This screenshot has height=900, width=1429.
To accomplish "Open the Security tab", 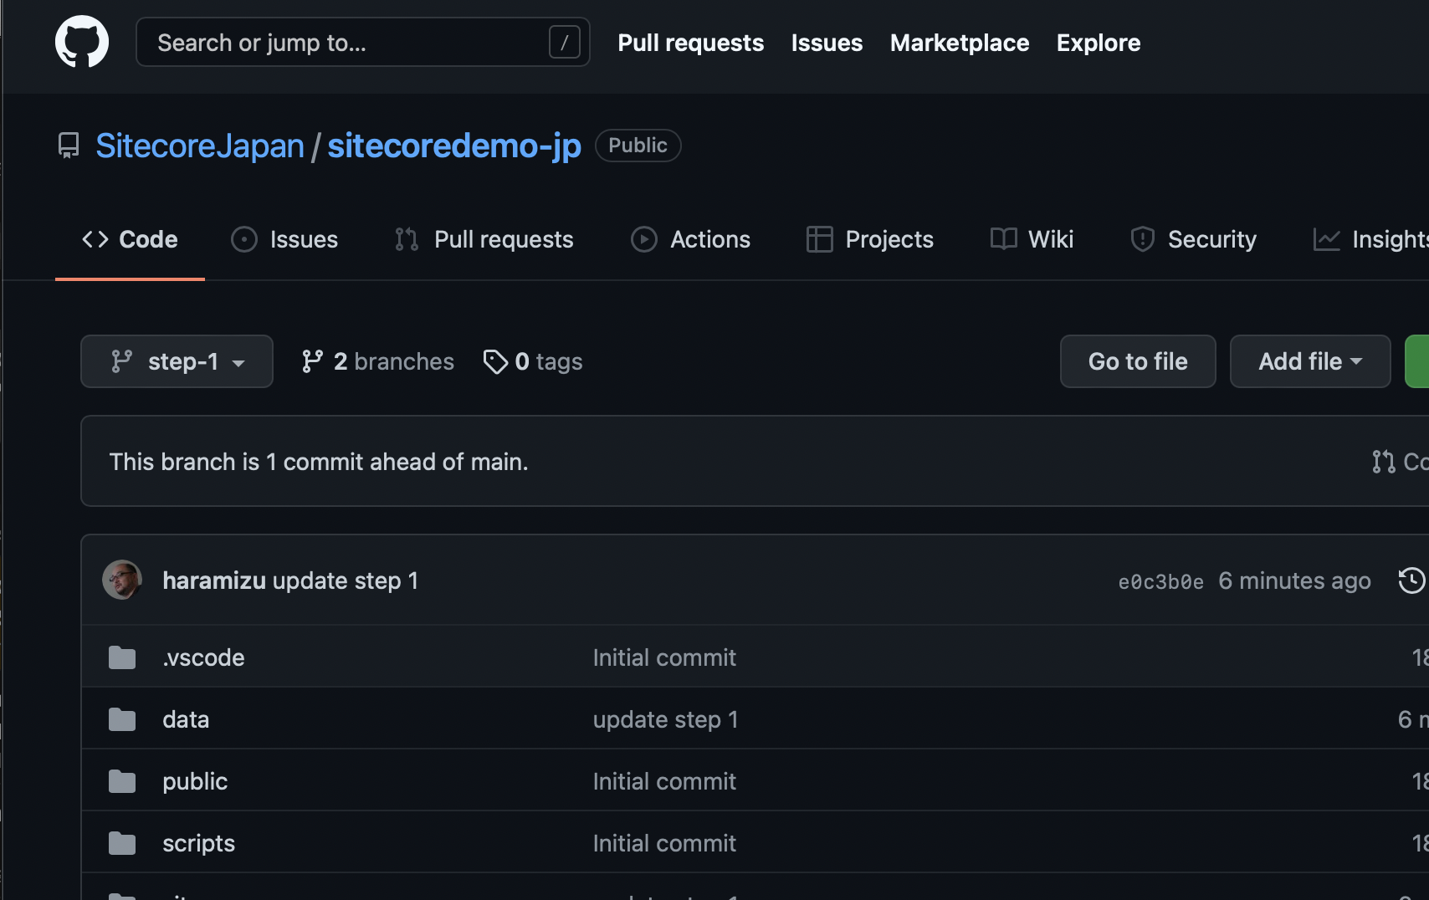I will [1193, 239].
